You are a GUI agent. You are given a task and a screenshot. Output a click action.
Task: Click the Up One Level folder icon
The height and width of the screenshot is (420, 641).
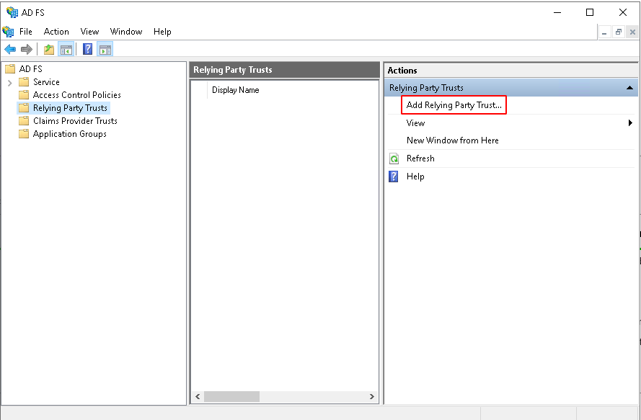pyautogui.click(x=49, y=49)
